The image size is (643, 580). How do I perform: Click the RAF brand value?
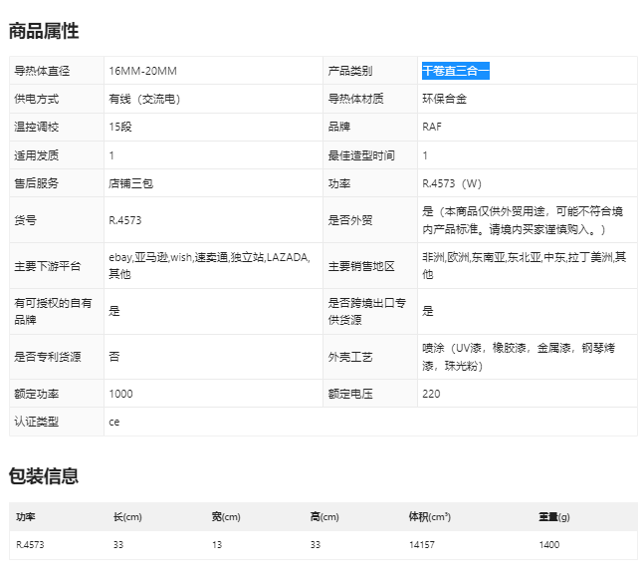pyautogui.click(x=432, y=127)
